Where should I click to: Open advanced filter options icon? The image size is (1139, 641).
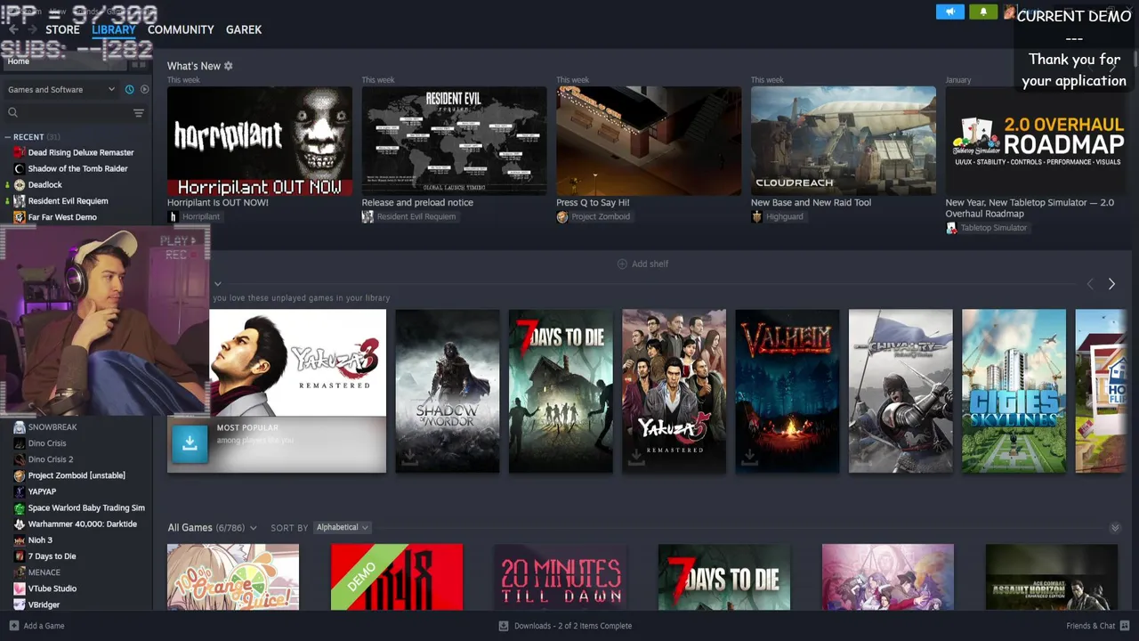pos(138,112)
